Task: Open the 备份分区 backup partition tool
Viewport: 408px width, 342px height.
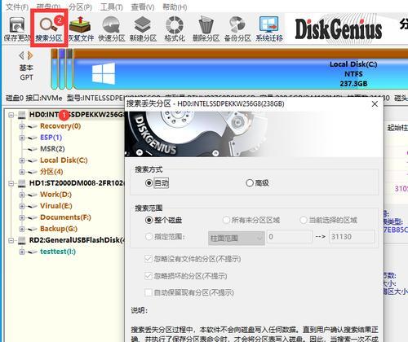Action: (x=237, y=28)
